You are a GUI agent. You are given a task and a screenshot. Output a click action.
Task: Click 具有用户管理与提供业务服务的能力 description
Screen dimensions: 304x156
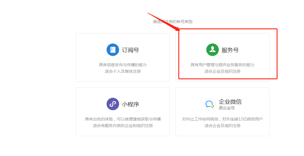pyautogui.click(x=223, y=65)
